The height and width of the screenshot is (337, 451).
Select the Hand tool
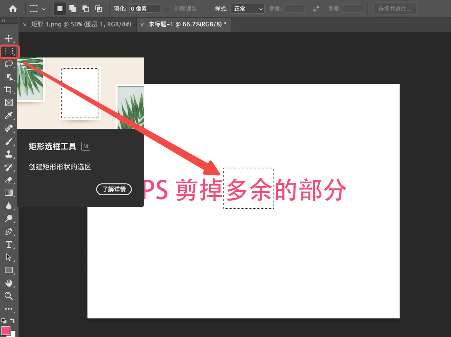coord(9,283)
